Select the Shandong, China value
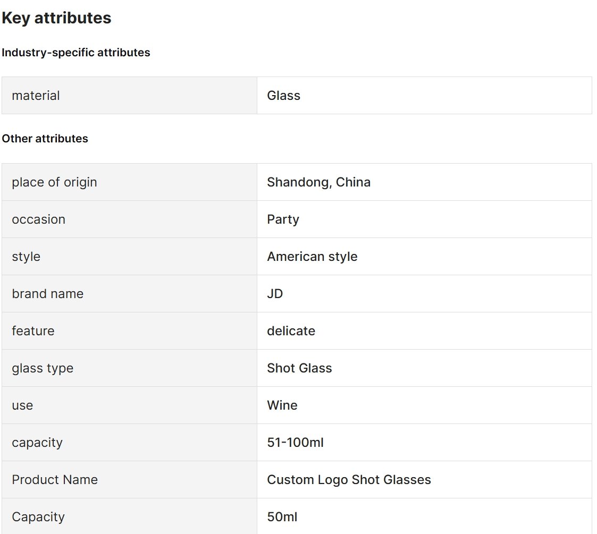 [318, 182]
